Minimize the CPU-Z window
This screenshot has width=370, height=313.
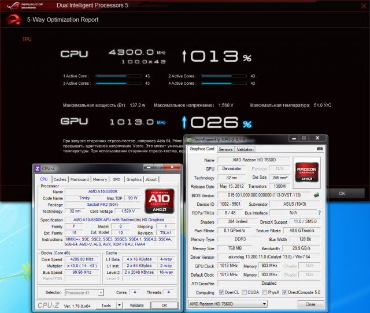[x=149, y=167]
